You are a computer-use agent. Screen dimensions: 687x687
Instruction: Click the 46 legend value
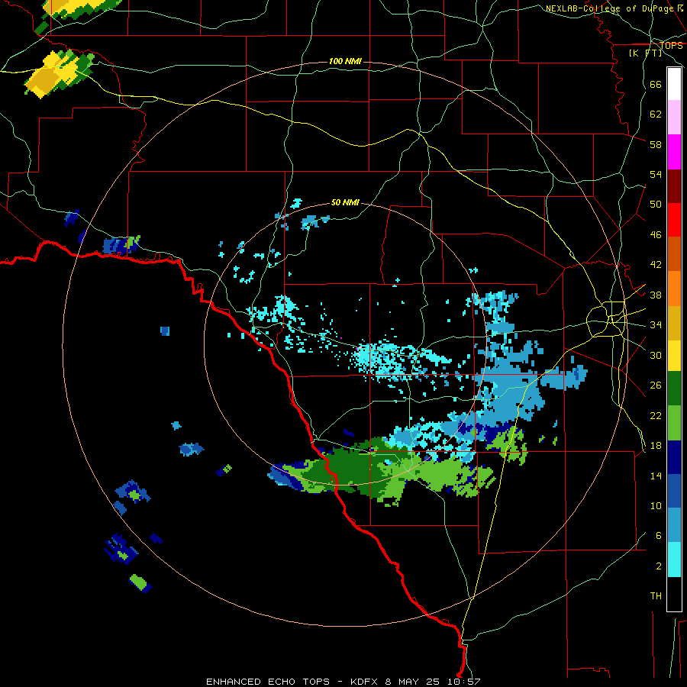pos(656,235)
